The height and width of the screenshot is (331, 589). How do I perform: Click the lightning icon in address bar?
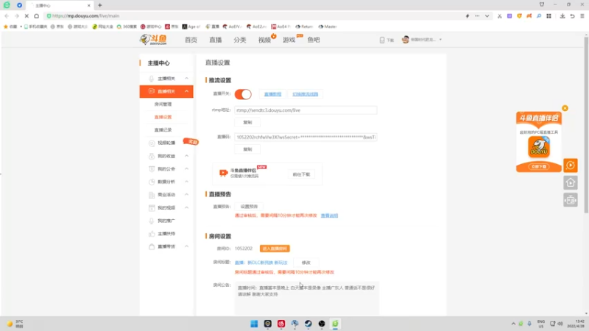coord(468,15)
